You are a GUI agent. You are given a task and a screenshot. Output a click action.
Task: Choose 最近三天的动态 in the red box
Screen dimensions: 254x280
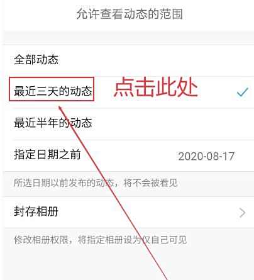52,89
